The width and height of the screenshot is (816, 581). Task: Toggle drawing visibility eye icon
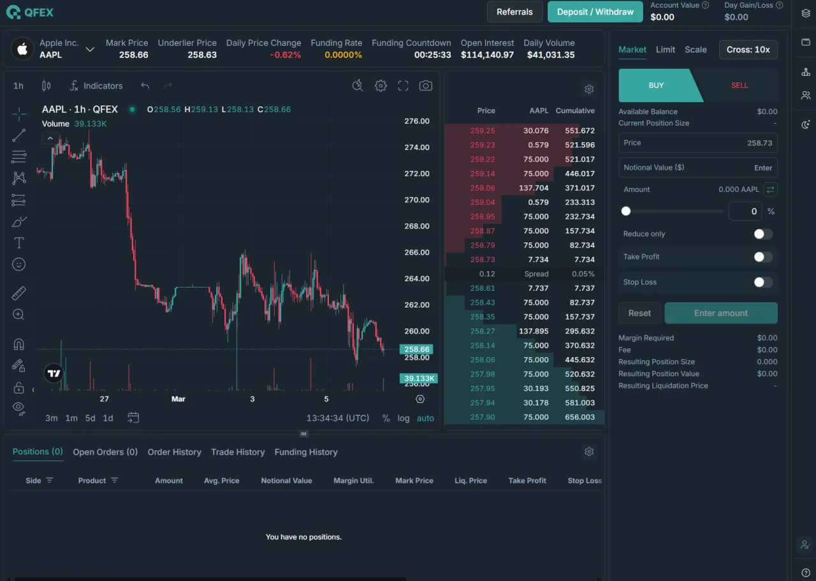click(x=19, y=408)
